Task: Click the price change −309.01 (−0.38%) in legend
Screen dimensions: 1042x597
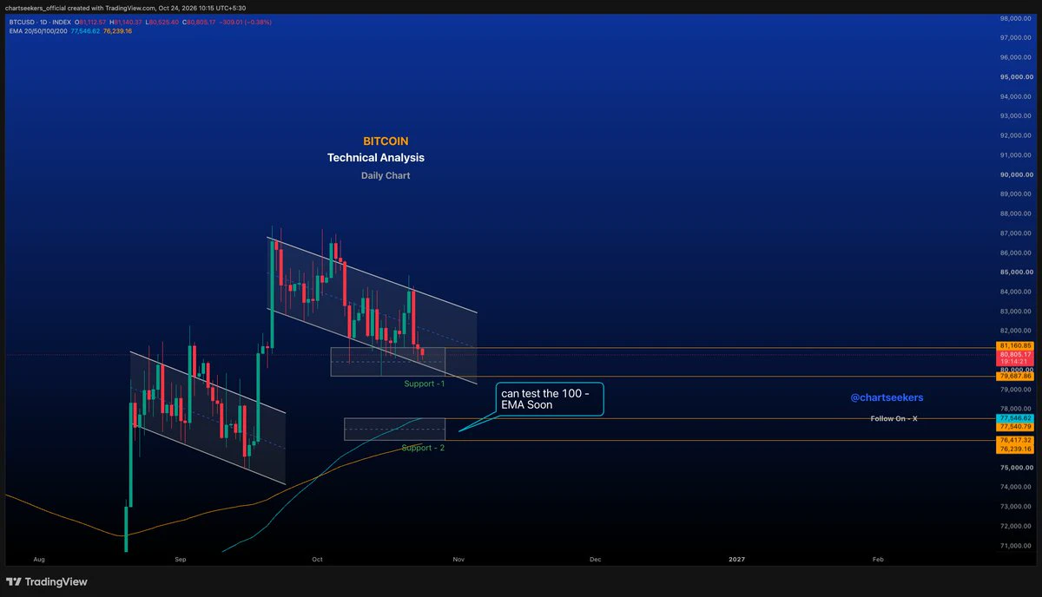Action: pyautogui.click(x=244, y=22)
